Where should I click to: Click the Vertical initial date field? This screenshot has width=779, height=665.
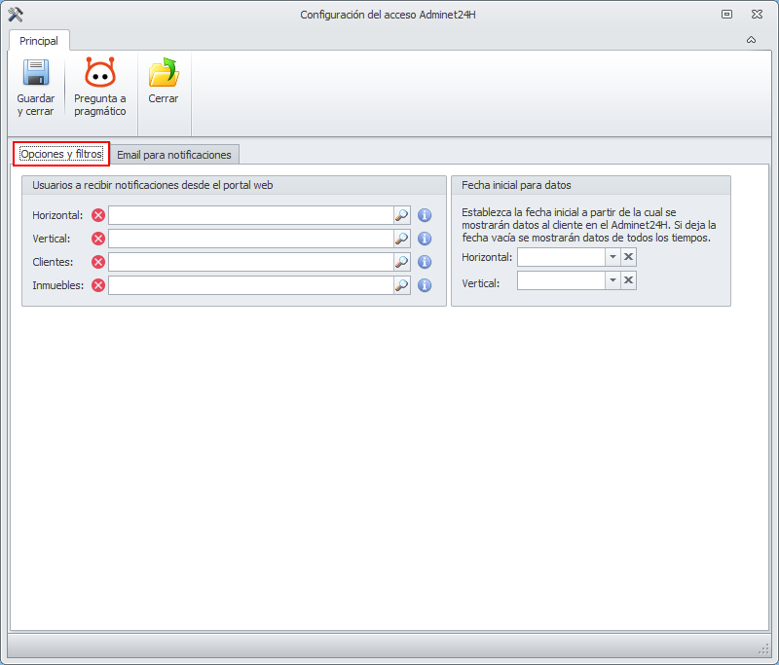[562, 280]
